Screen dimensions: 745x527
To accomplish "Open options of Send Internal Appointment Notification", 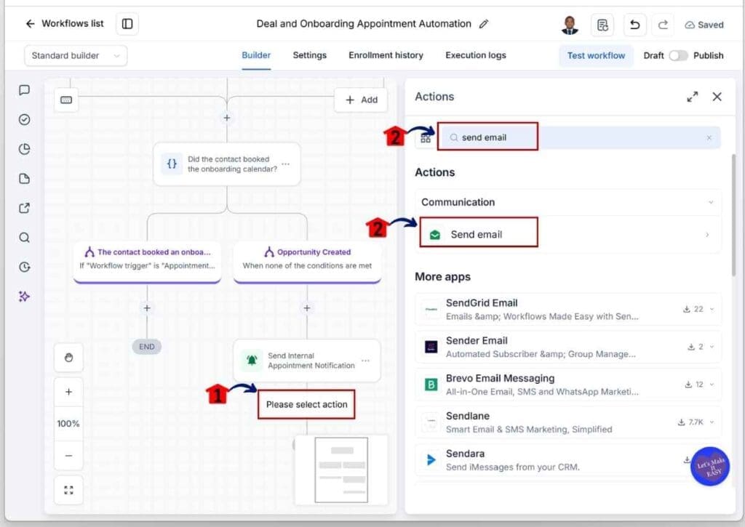I will tap(365, 361).
